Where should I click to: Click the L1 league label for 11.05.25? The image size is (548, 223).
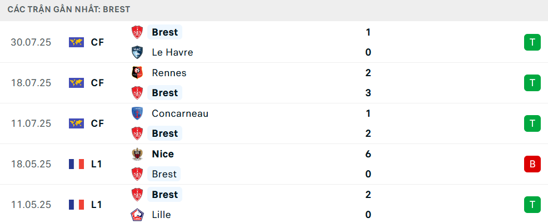(97, 205)
